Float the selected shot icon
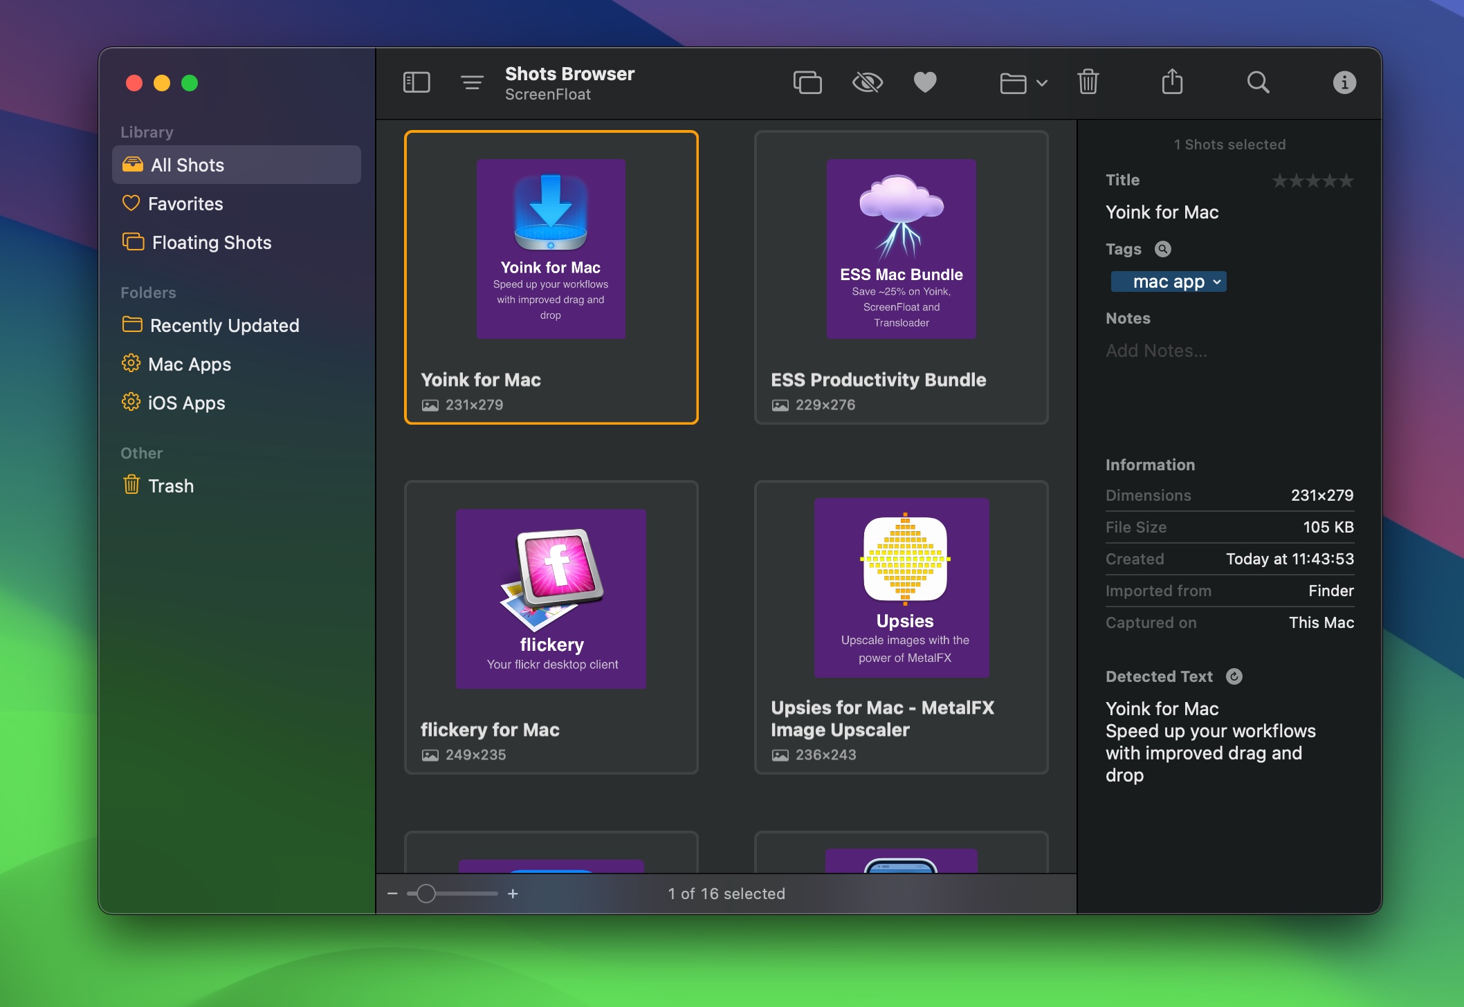 [807, 83]
